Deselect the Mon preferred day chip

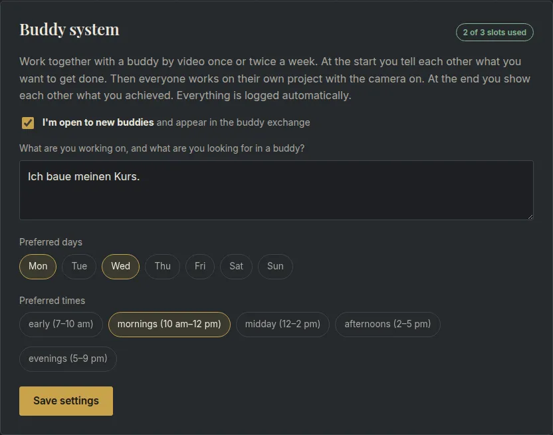(x=38, y=266)
